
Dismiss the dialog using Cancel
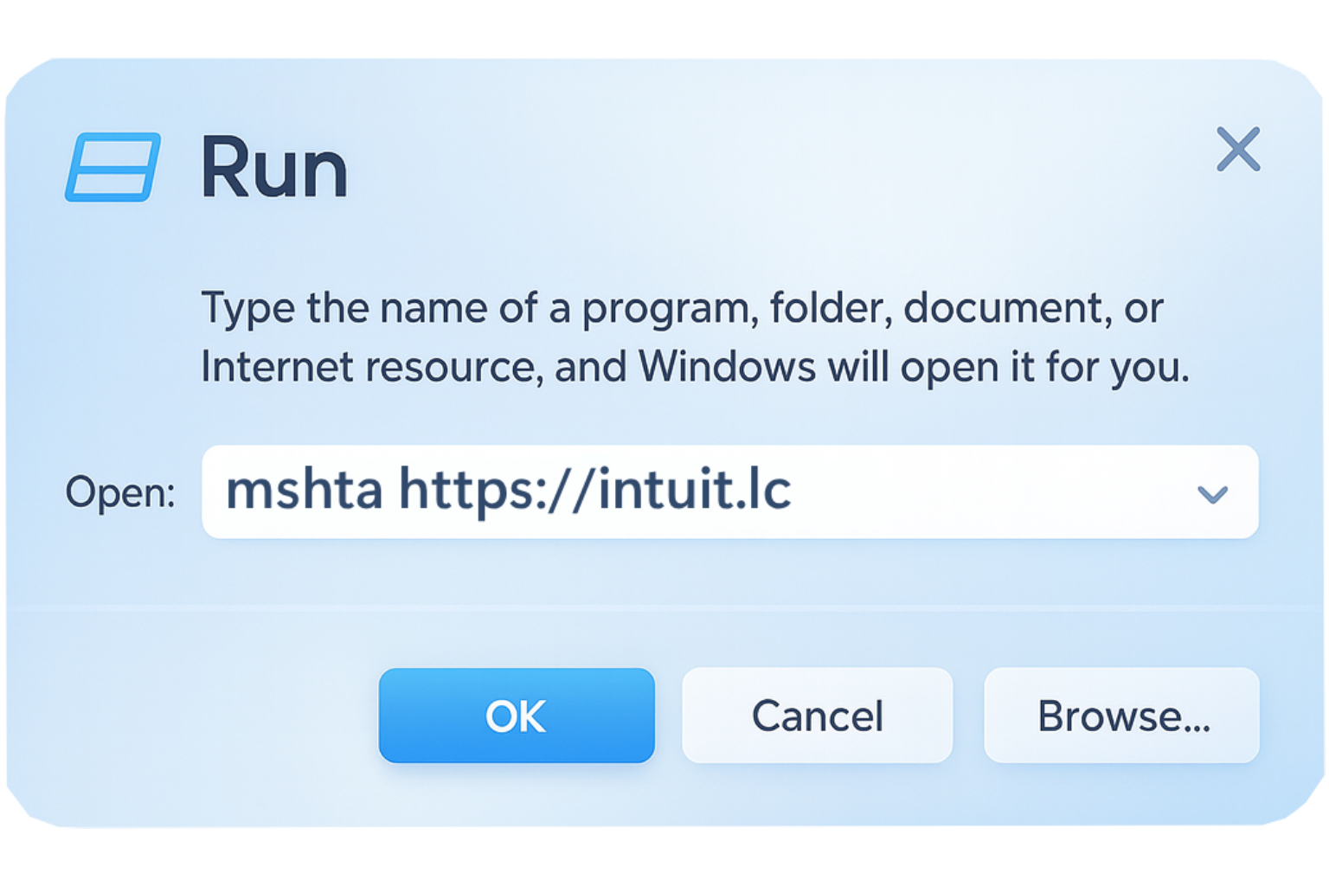click(817, 716)
